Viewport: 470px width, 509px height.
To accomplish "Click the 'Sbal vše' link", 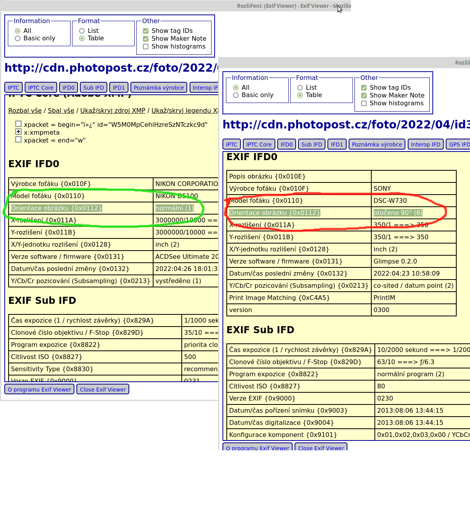I will pyautogui.click(x=61, y=111).
